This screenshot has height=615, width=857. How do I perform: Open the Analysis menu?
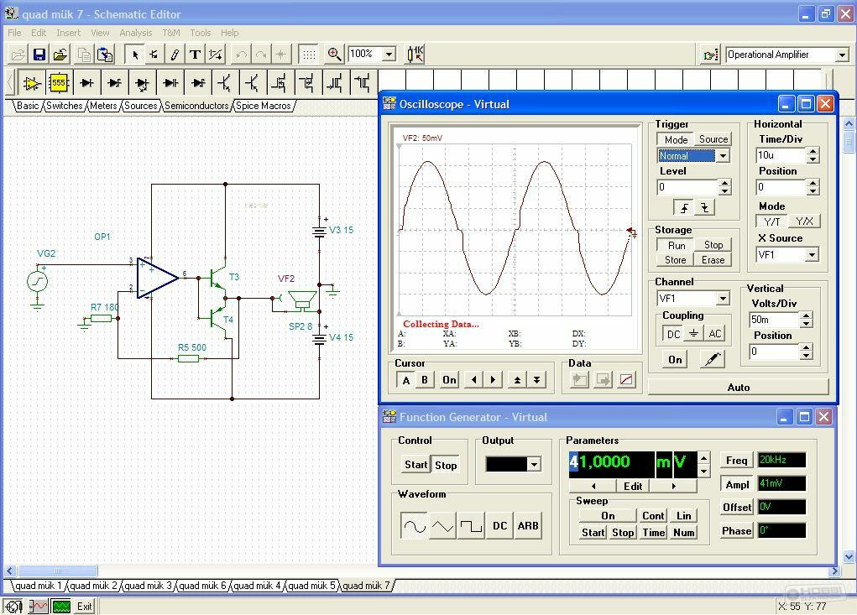click(x=135, y=33)
